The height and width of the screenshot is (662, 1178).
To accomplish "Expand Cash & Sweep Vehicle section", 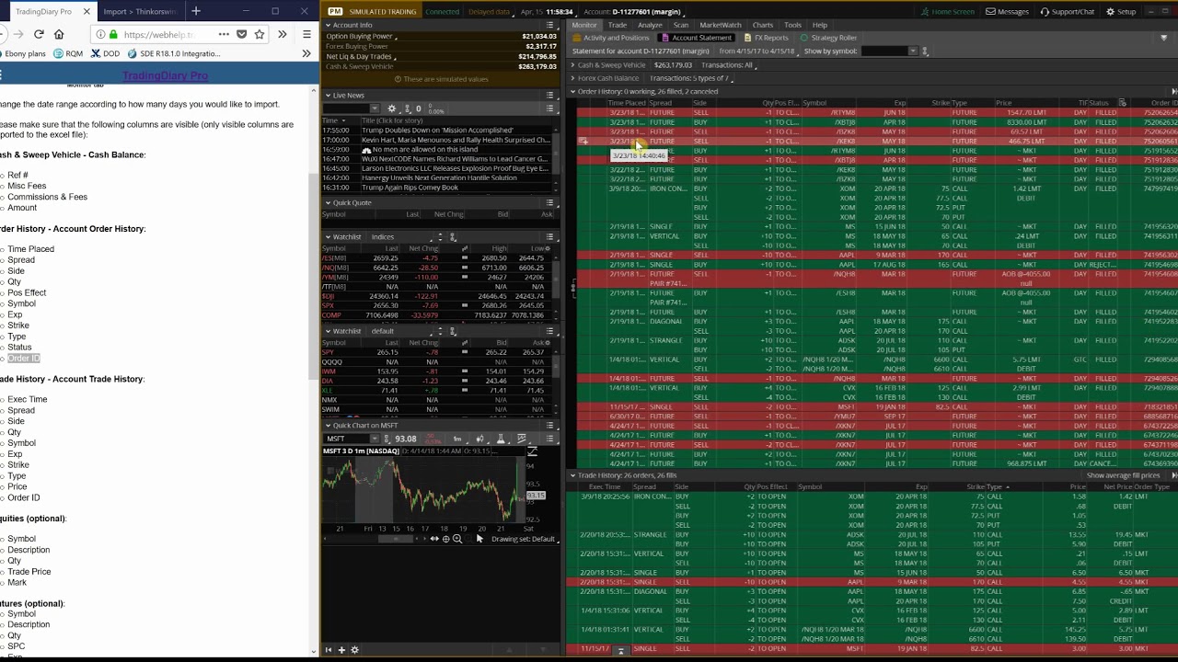I will [x=572, y=65].
